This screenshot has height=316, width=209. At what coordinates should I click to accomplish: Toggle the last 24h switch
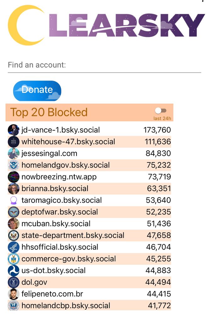161,111
